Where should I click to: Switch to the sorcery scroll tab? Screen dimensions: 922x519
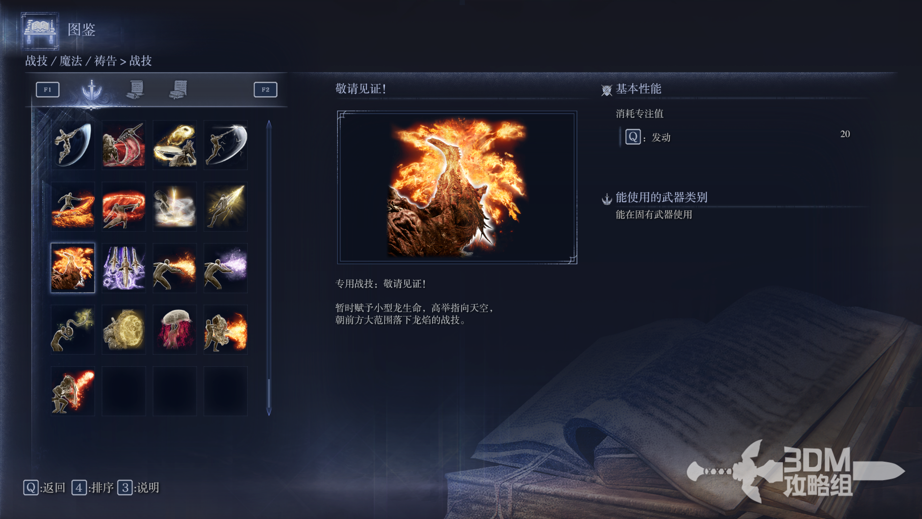[x=135, y=89]
